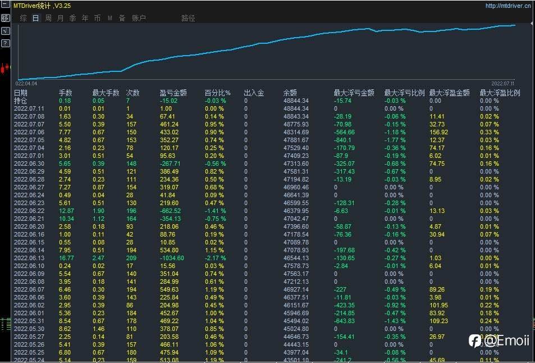The image size is (535, 363).
Task: Click date cell 2022.06.22
Action: 29,211
